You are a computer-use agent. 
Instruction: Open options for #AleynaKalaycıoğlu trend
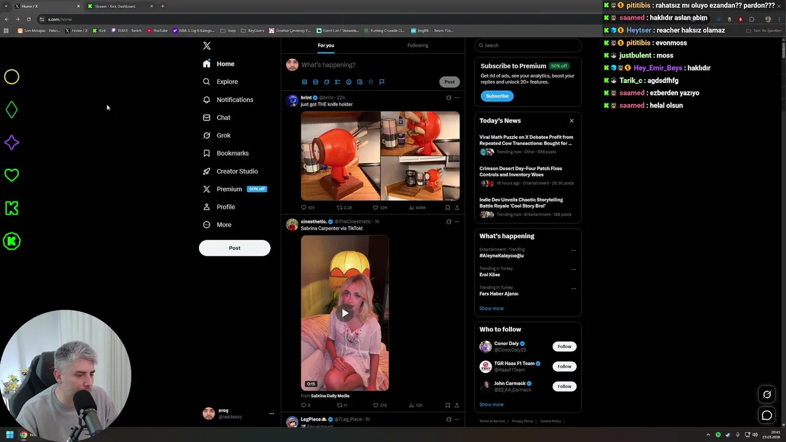pyautogui.click(x=574, y=250)
